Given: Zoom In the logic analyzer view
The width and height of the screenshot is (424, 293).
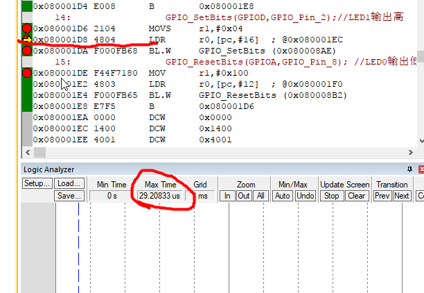Looking at the screenshot, I should [x=227, y=196].
